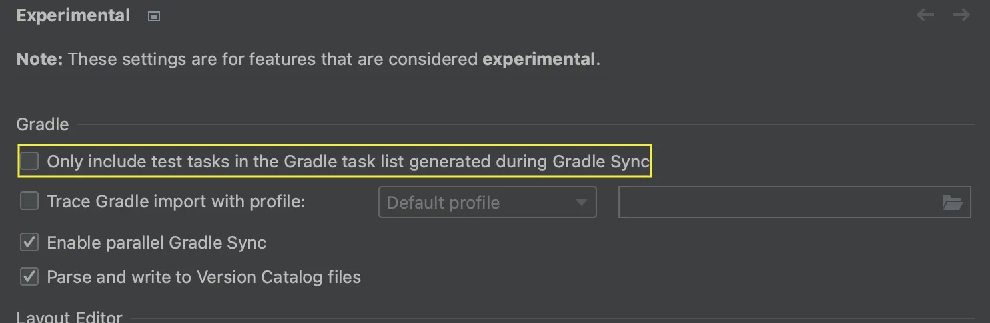The image size is (990, 323).
Task: Click the forward navigation arrow
Action: pyautogui.click(x=961, y=15)
